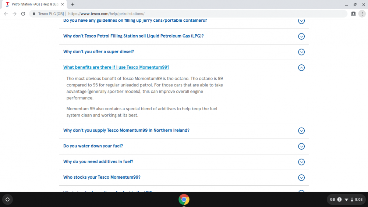The width and height of the screenshot is (368, 207).
Task: Select the Petrol Station FAQs tab
Action: pos(35,4)
